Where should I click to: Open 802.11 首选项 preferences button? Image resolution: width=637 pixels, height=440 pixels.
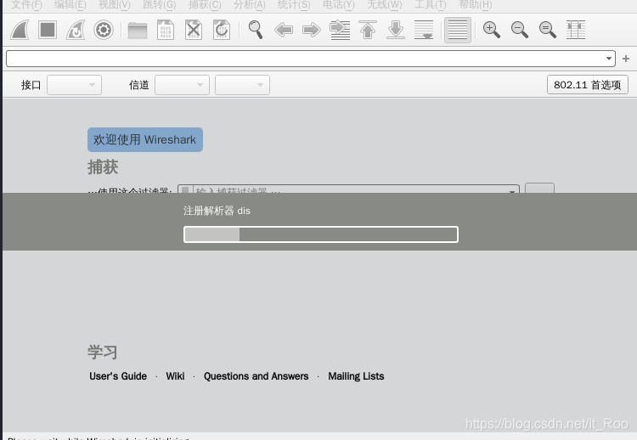click(588, 85)
